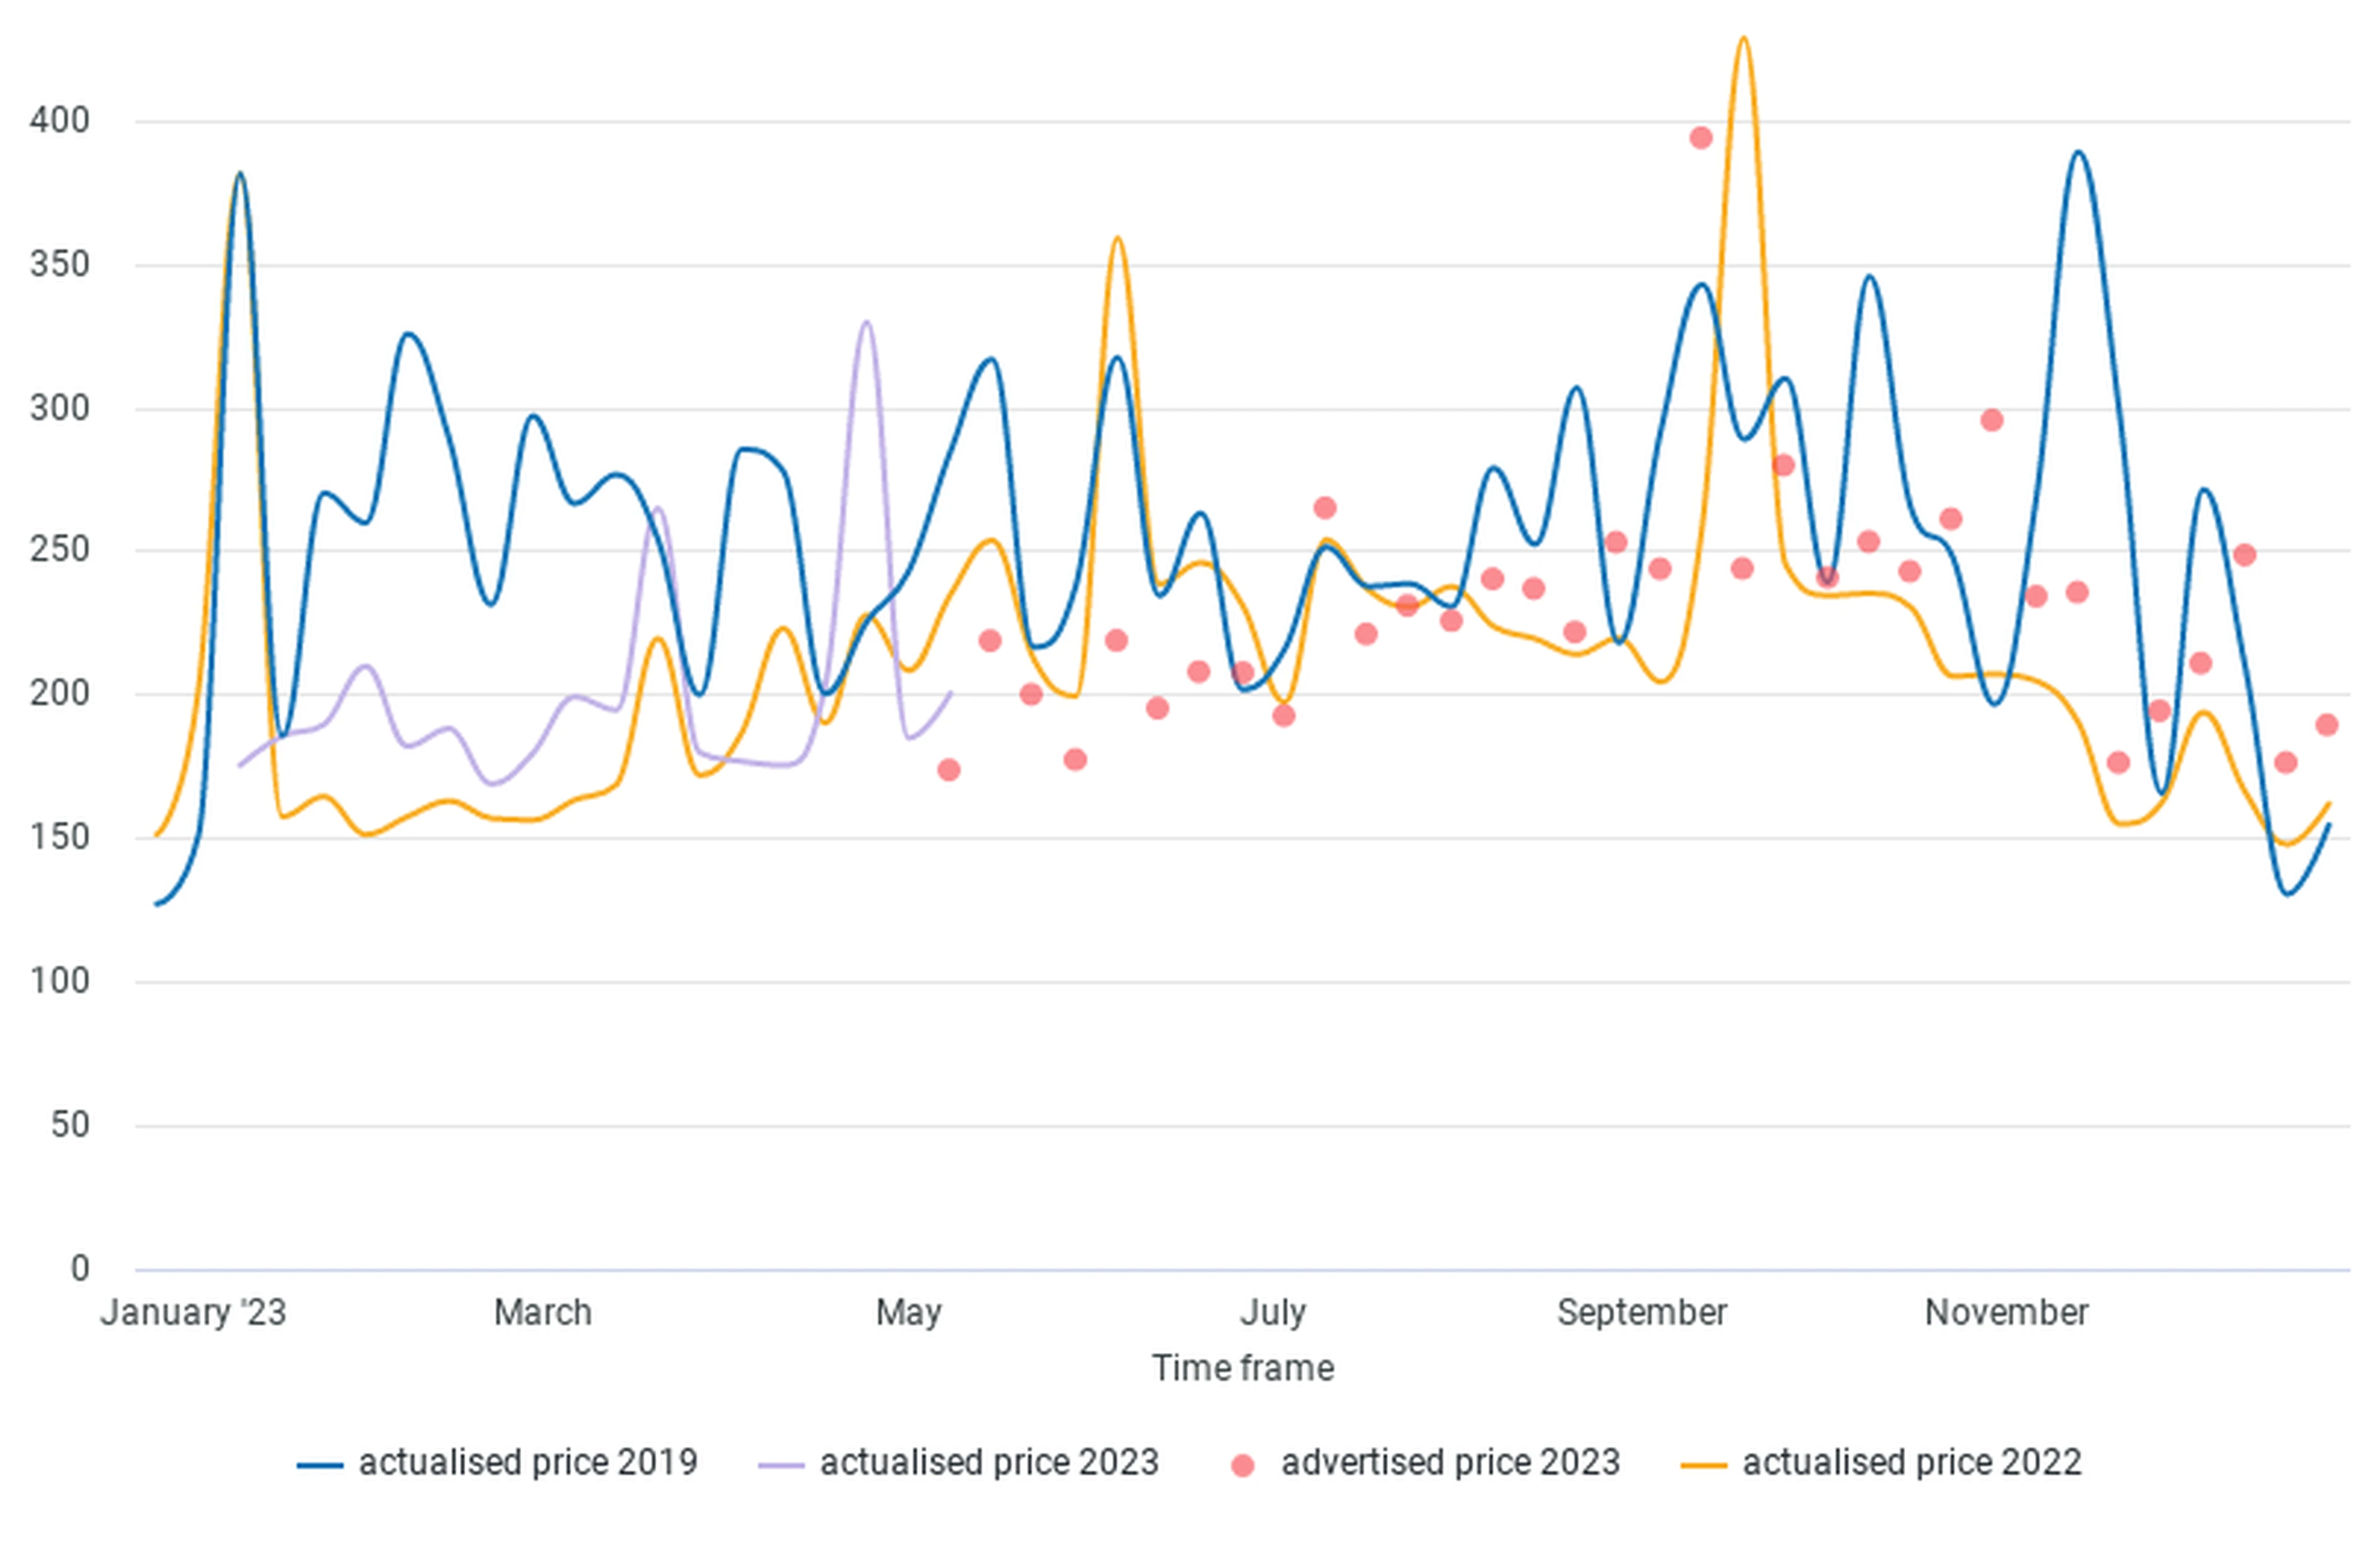Screen dimensions: 2380x1545
Task: Click the 400 y-axis value label
Action: [x=59, y=121]
